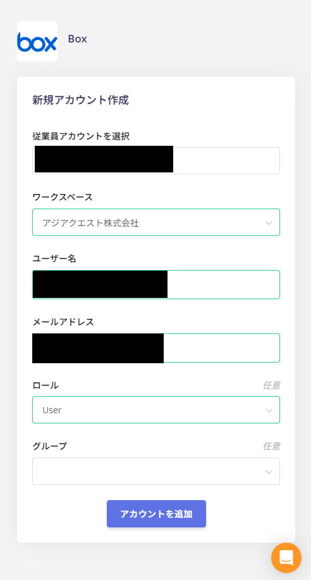Click into the メールアドレス text field

[156, 348]
